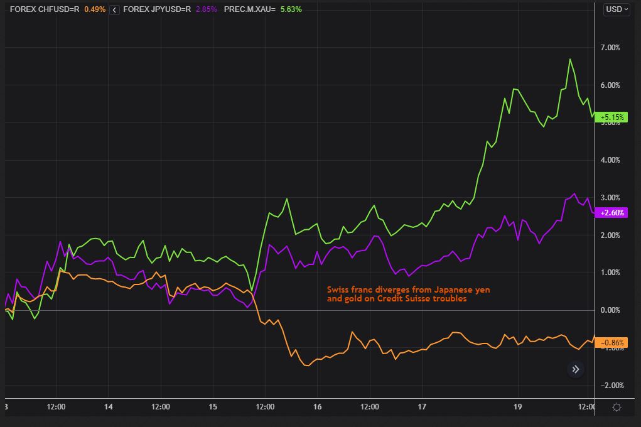The image size is (641, 427).
Task: Click date 19 on the time axis
Action: [x=518, y=407]
